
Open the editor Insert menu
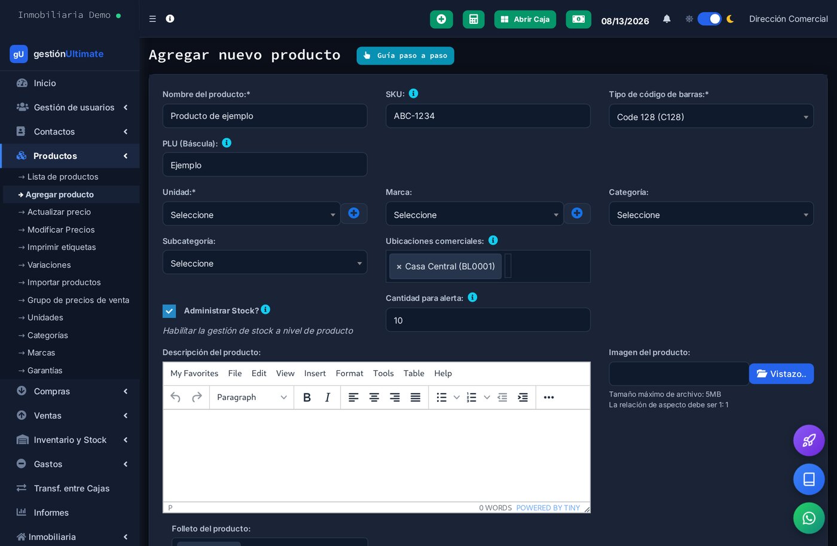tap(315, 373)
